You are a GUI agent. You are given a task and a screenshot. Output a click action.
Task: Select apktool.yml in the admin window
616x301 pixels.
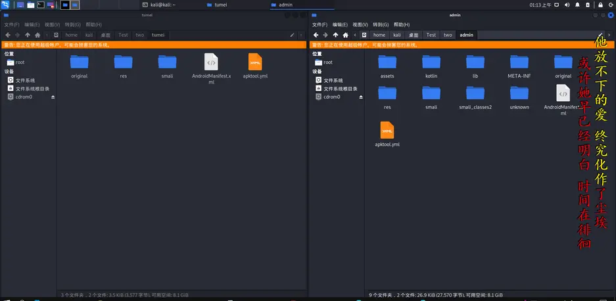pos(387,134)
